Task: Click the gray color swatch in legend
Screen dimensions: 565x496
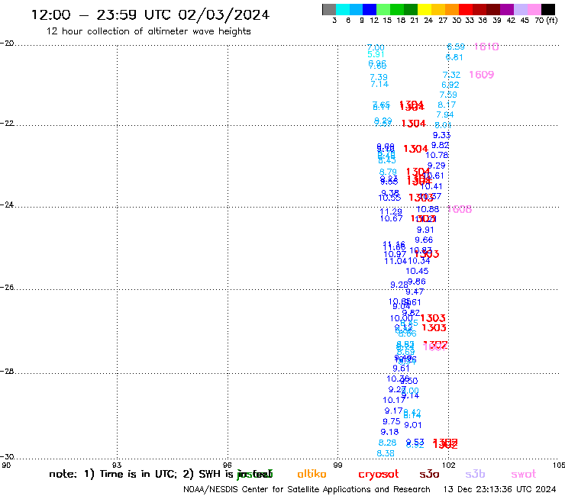Action: click(329, 9)
